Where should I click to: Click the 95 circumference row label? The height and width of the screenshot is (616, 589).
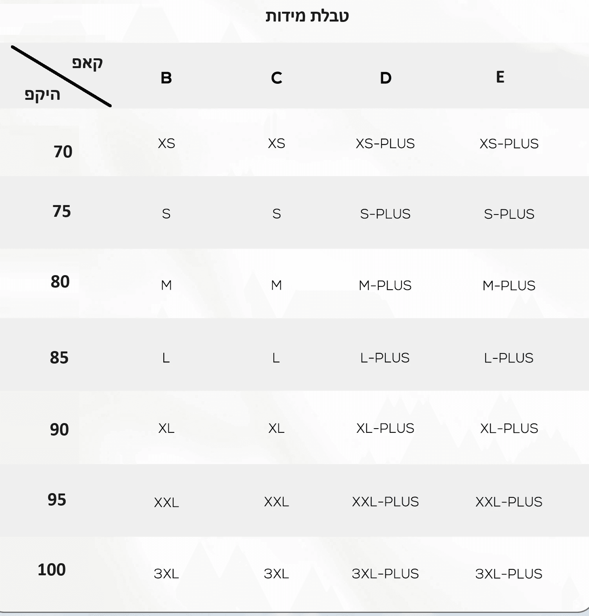point(57,500)
